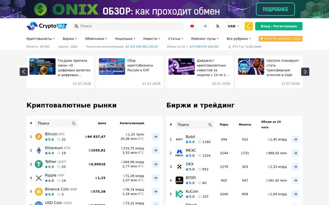The width and height of the screenshot is (329, 205).
Task: Click exchanges table search field
Action: coord(195,125)
